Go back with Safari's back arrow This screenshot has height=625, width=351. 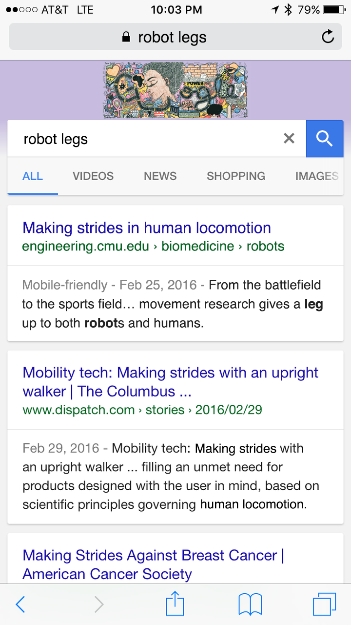pos(20,604)
